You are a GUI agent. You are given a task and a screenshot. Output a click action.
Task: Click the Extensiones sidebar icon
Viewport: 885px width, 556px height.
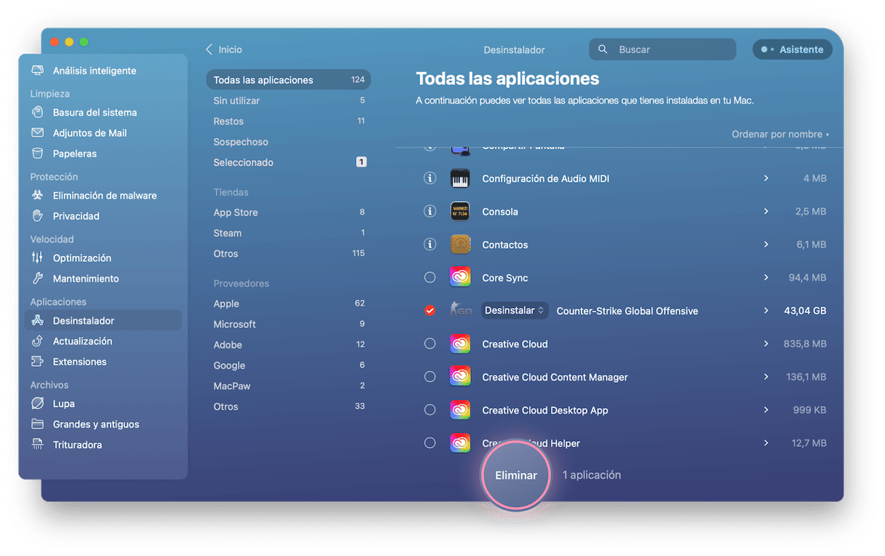click(x=38, y=361)
